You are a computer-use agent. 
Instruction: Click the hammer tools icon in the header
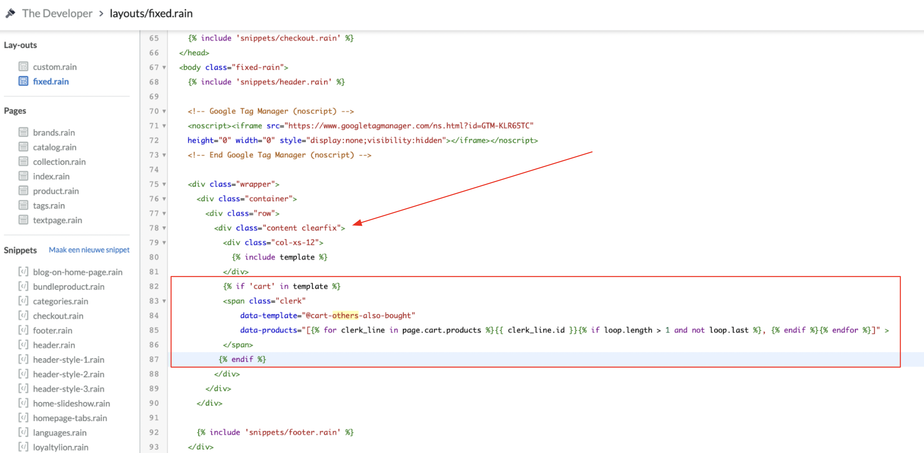(11, 13)
